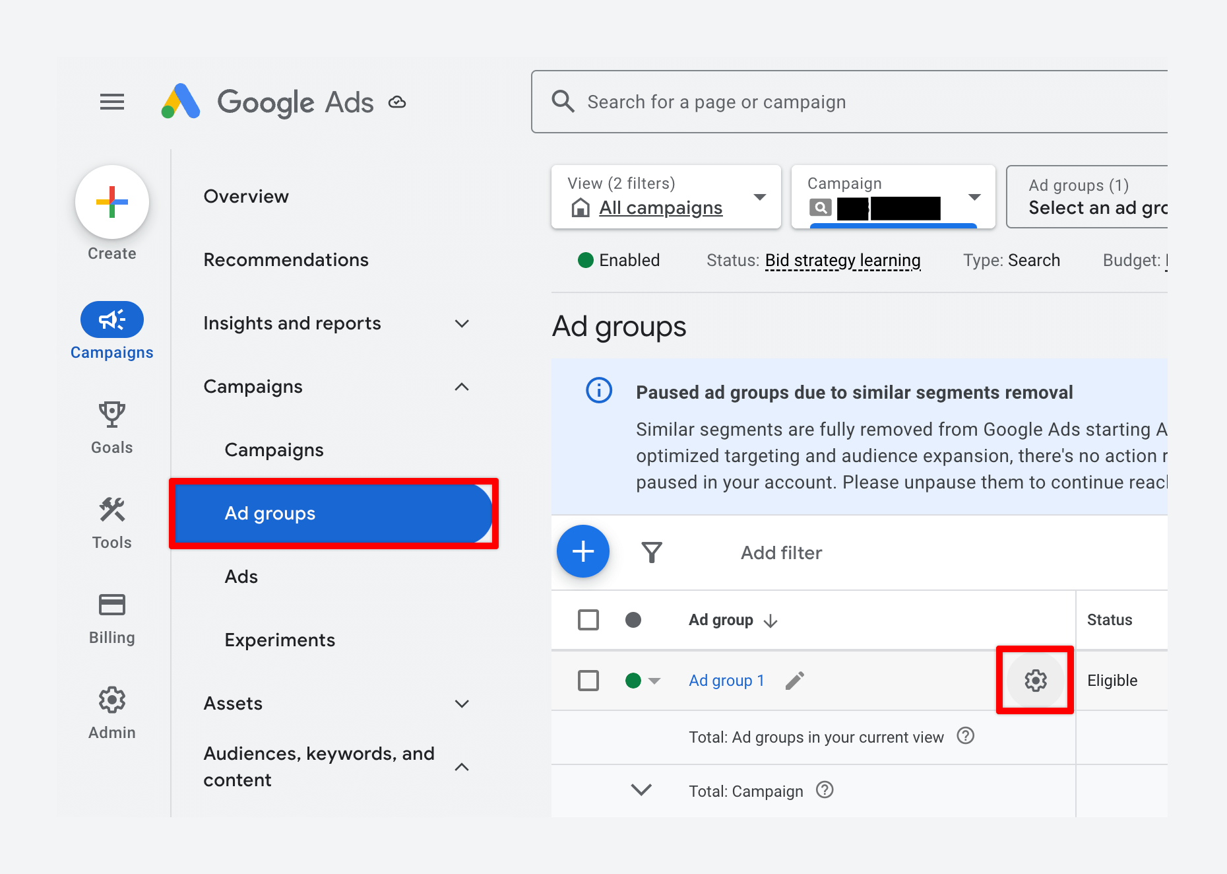
Task: Select the Goals trophy icon
Action: pos(111,414)
